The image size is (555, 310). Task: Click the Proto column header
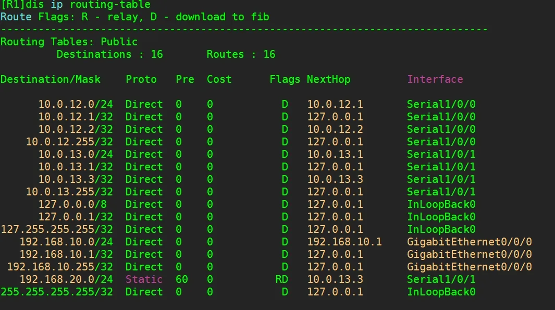(x=141, y=79)
